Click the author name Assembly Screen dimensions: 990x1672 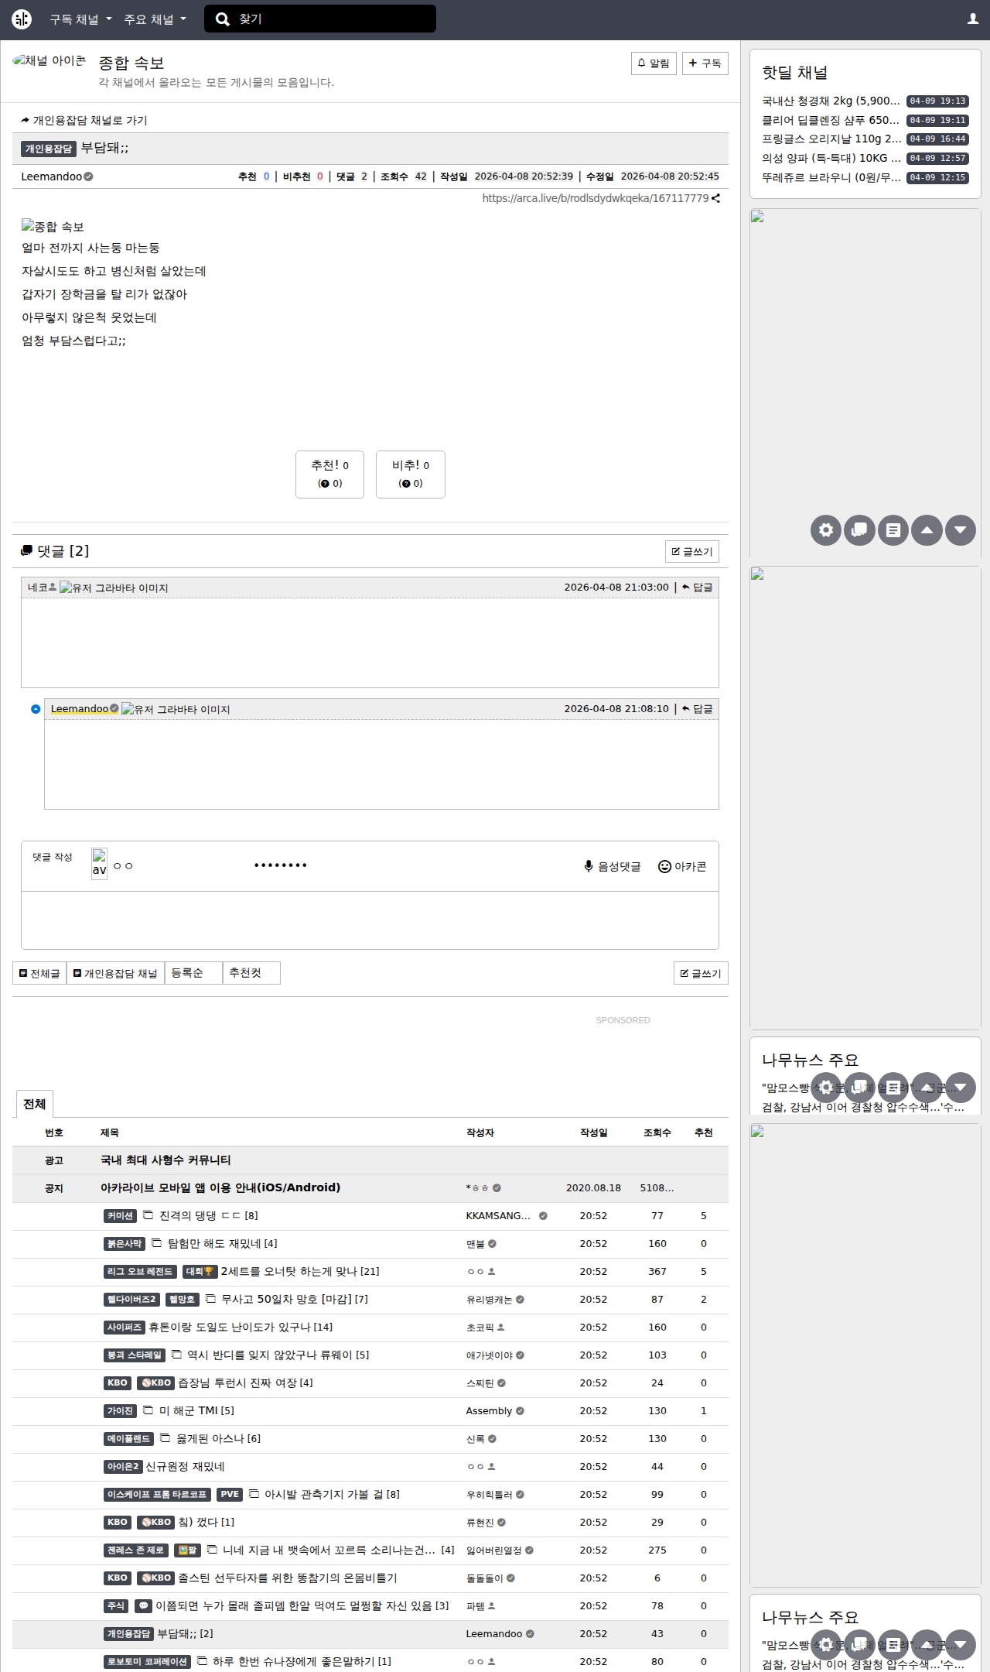pyautogui.click(x=489, y=1410)
